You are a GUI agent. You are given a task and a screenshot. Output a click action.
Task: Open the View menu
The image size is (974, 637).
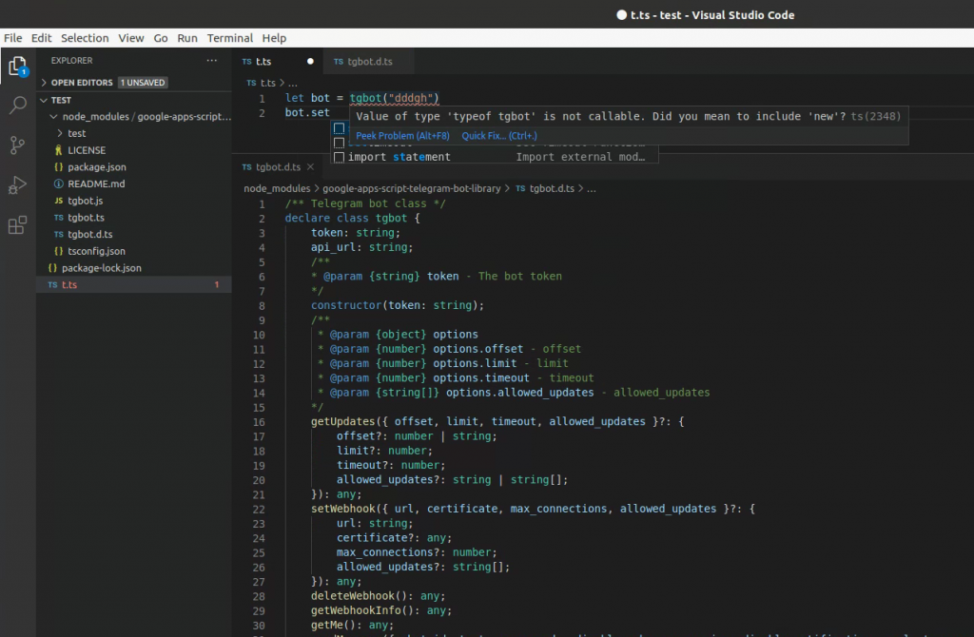(131, 38)
